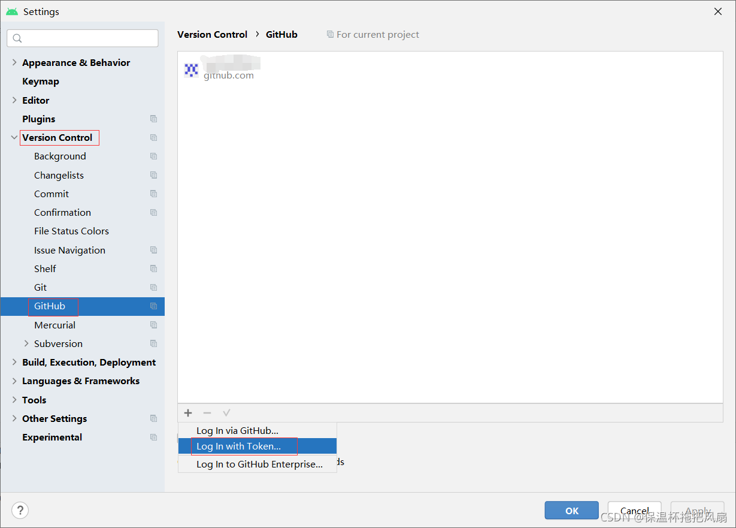Click project-level icon beside Git

pos(154,287)
